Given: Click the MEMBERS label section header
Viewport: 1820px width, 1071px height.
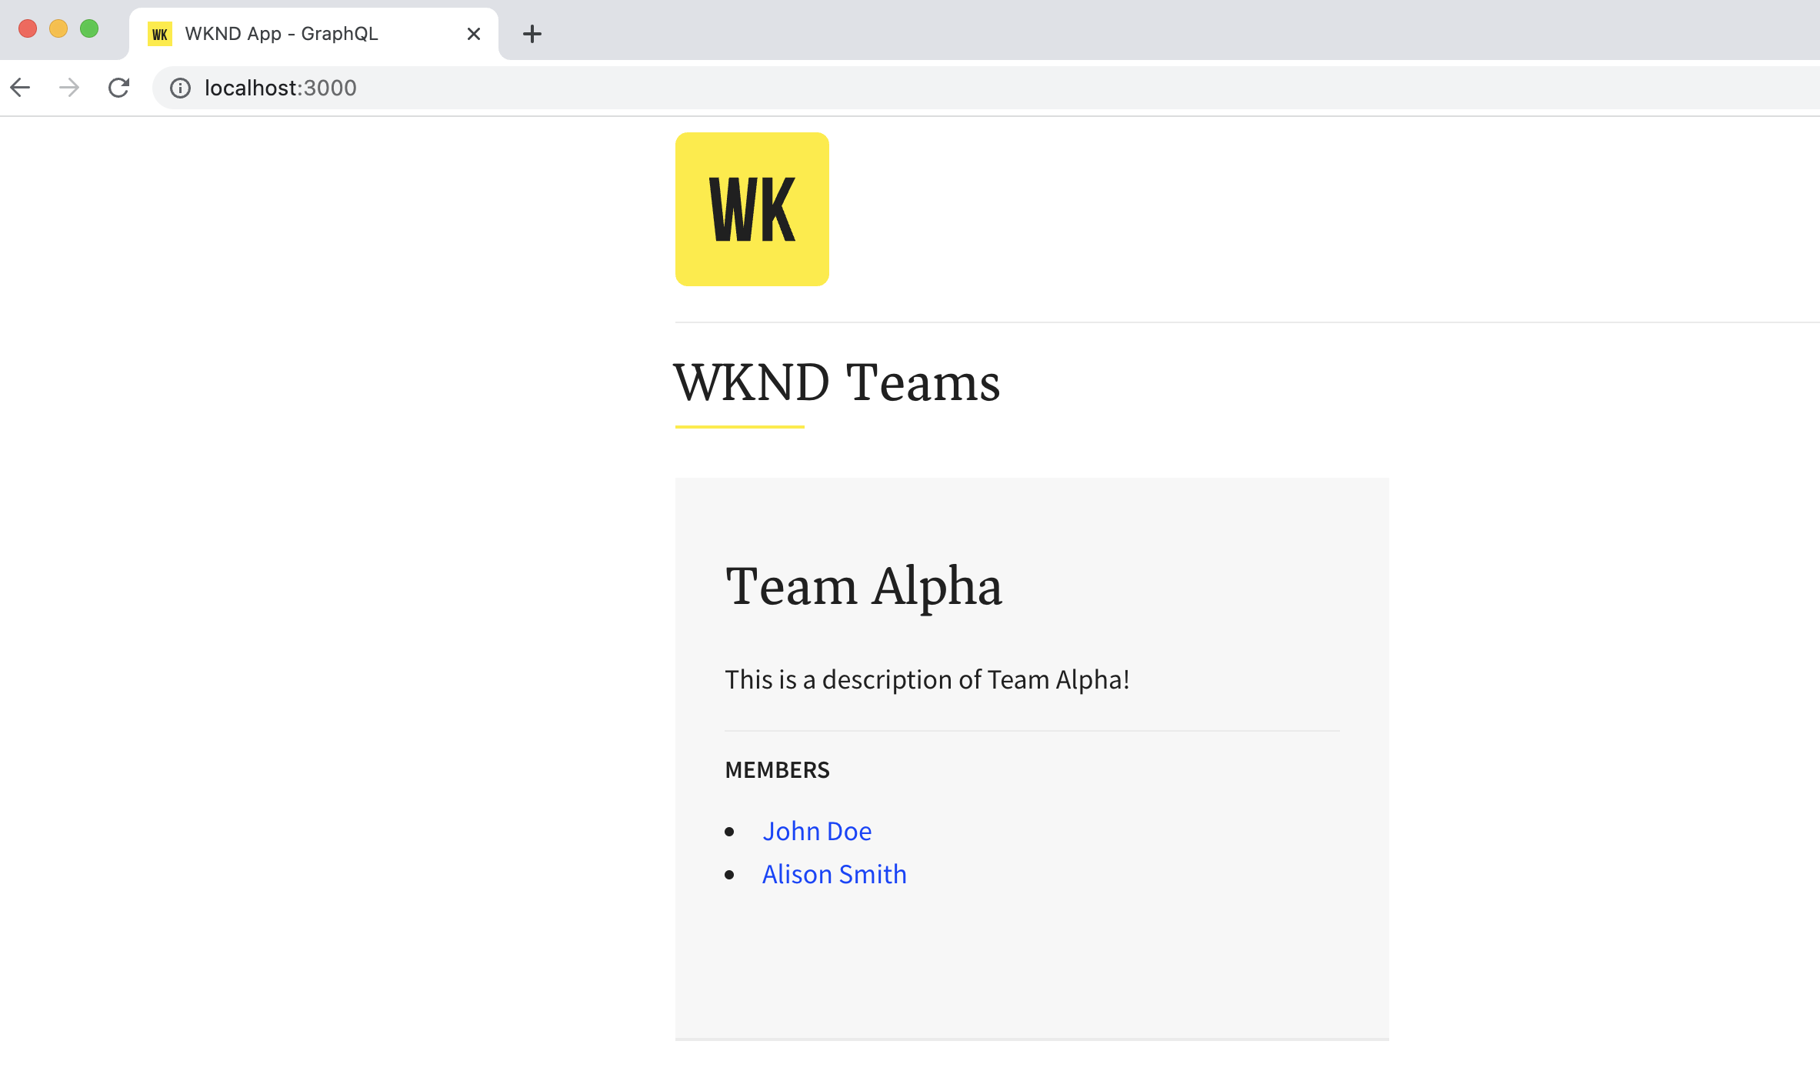Looking at the screenshot, I should pyautogui.click(x=778, y=769).
